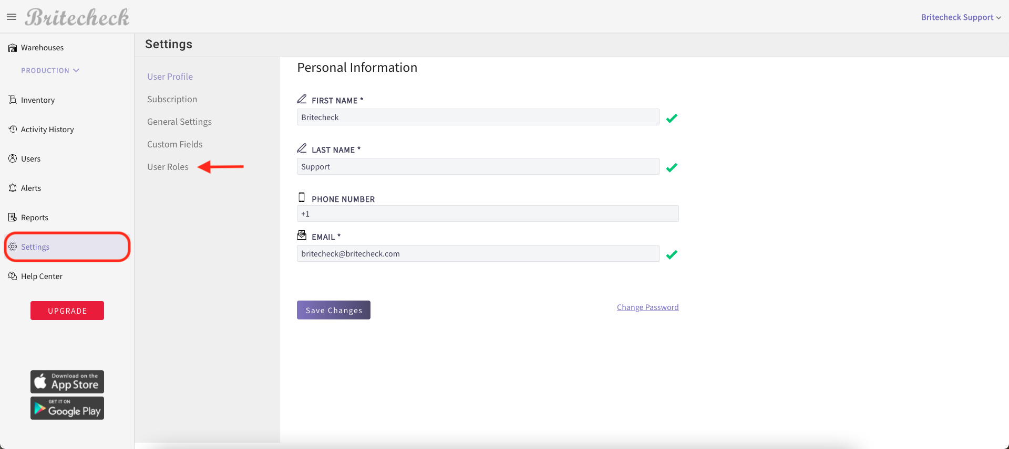
Task: Click the phone icon beside Phone Number
Action: [x=302, y=197]
